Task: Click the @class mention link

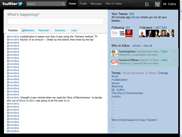Action: pos(136,17)
